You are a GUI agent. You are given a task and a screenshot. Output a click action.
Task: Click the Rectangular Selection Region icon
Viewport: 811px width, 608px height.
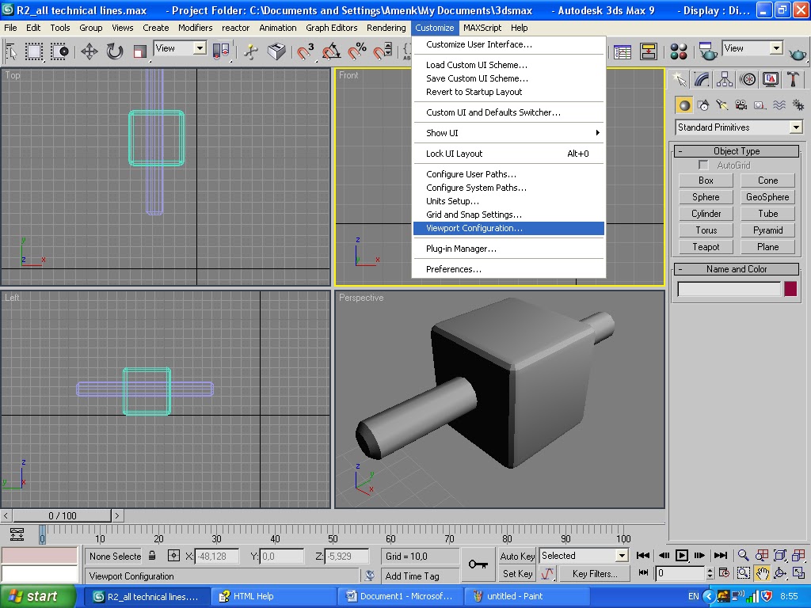(x=34, y=51)
